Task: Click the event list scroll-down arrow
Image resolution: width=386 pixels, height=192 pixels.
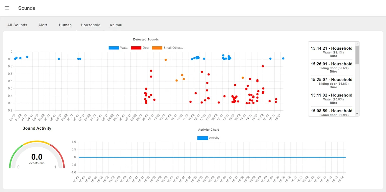Action: click(x=357, y=114)
